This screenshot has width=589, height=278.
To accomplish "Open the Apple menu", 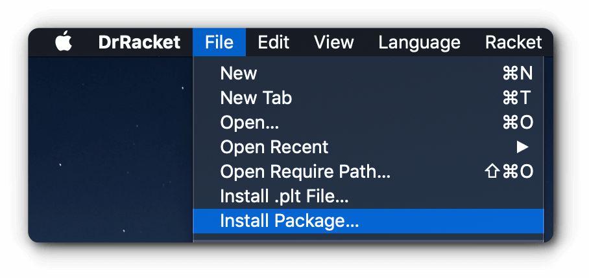I will coord(63,43).
